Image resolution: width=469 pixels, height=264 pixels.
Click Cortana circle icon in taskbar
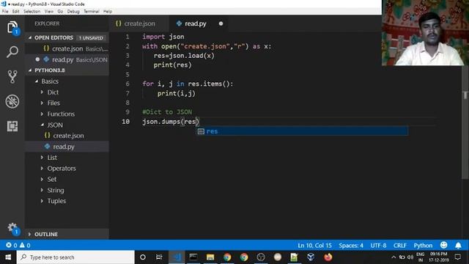143,257
